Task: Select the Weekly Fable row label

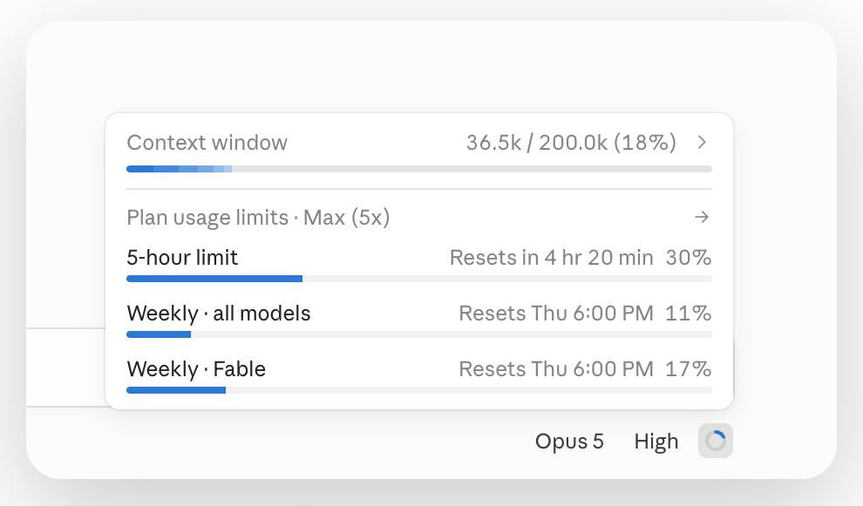Action: 196,369
